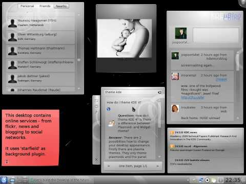The image size is (246, 184).
Task: Open the blue globe link icon
Action: click(x=109, y=109)
